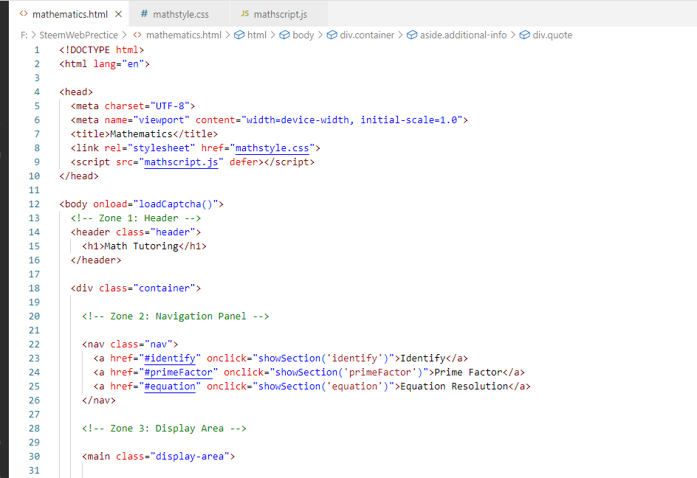Place cursor on <!DOCTYPE html> line

pos(102,49)
